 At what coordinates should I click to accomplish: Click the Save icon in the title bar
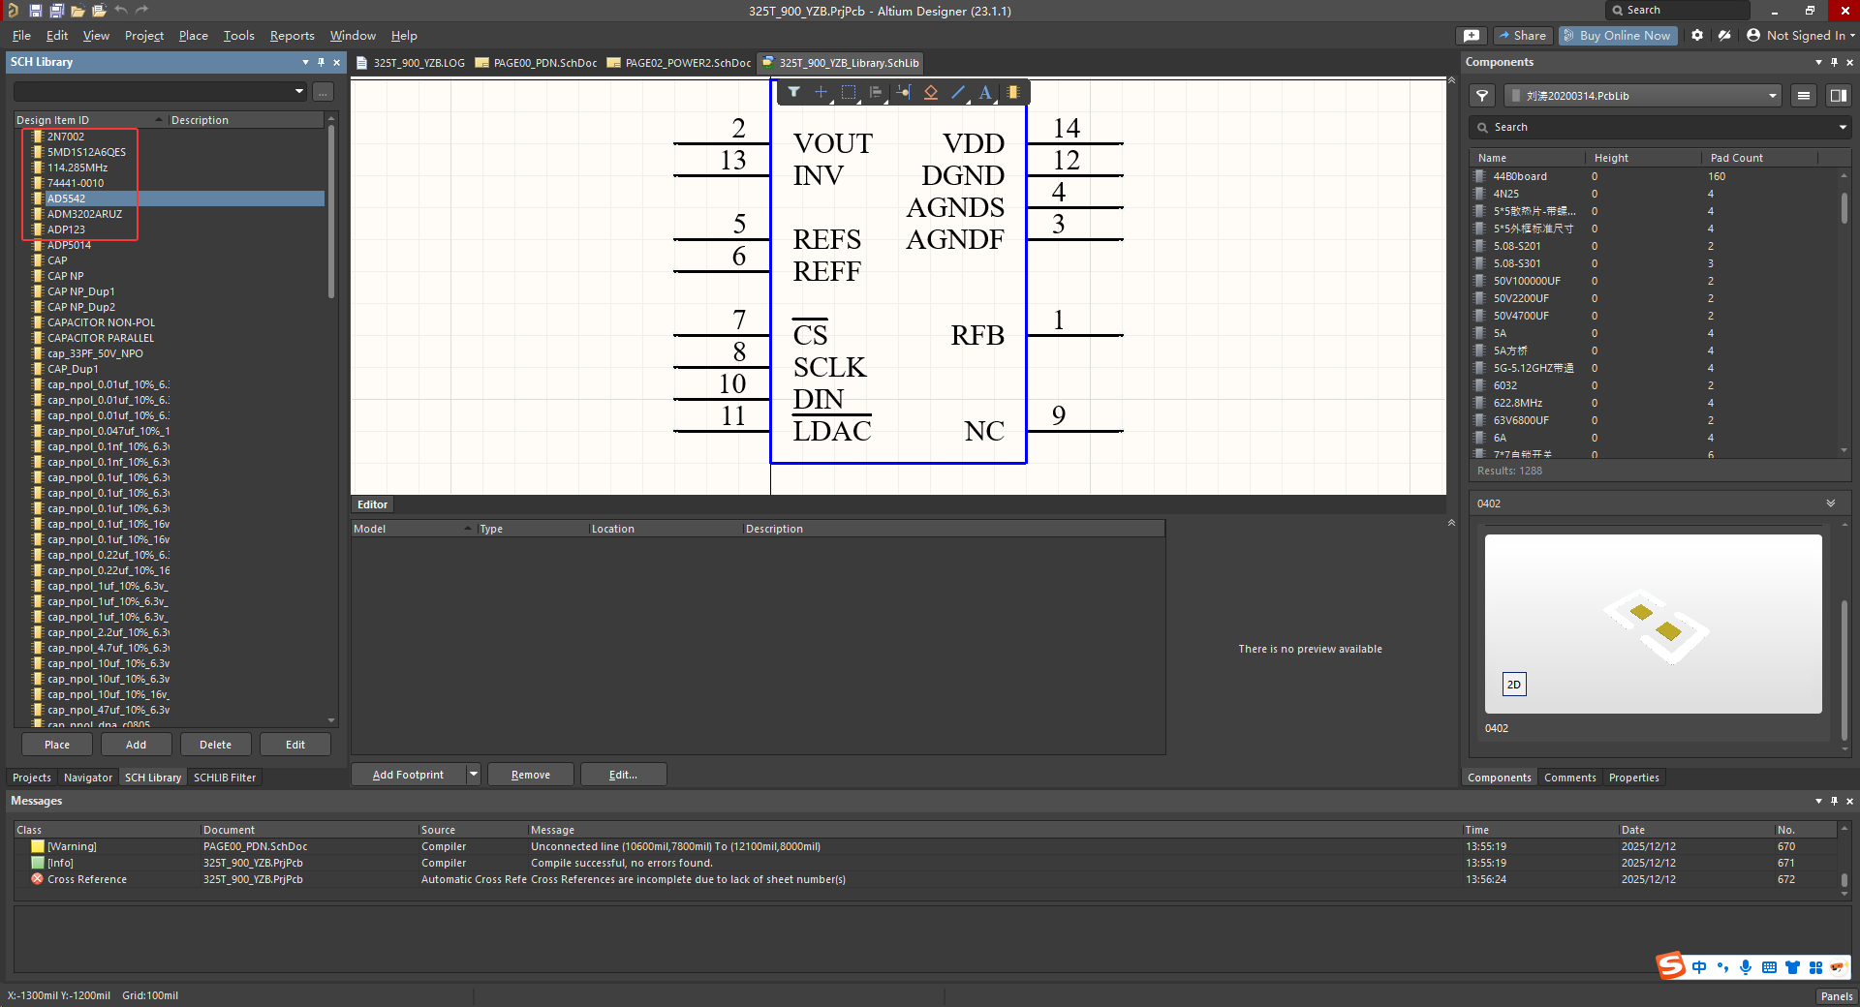36,10
